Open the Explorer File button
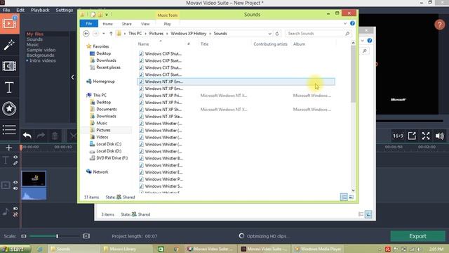Image resolution: width=449 pixels, height=253 pixels. [x=89, y=23]
